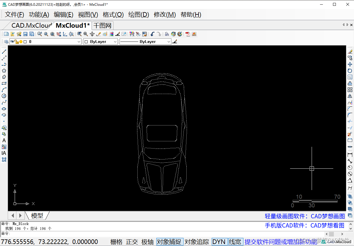Open the 帮助(H) menu
Viewport: 354px width, 246px height.
pyautogui.click(x=191, y=15)
